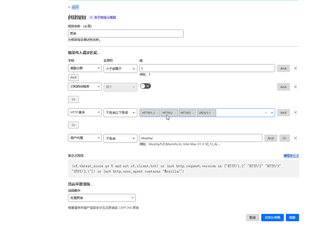The width and height of the screenshot is (327, 235).
Task: Remove the HTTP/2 tag
Action: (175, 113)
